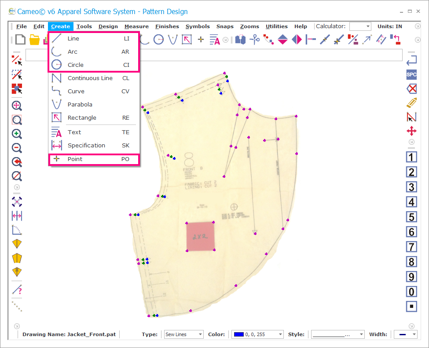Viewport: 429px width, 348px height.
Task: Click the dotted arc corner icon
Action: pos(17,230)
